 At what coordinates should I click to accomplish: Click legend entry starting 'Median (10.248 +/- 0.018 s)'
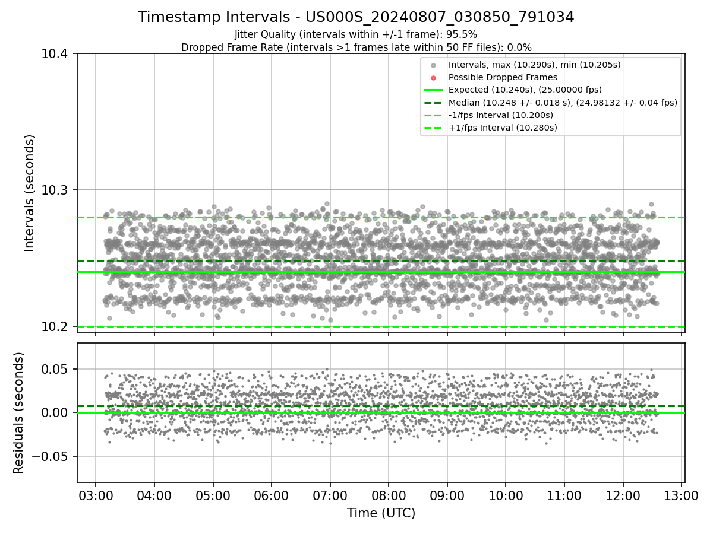coord(563,103)
